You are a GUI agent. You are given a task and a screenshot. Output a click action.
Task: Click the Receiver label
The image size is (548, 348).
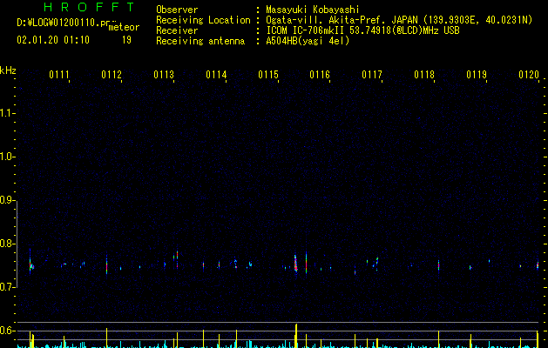coord(177,30)
